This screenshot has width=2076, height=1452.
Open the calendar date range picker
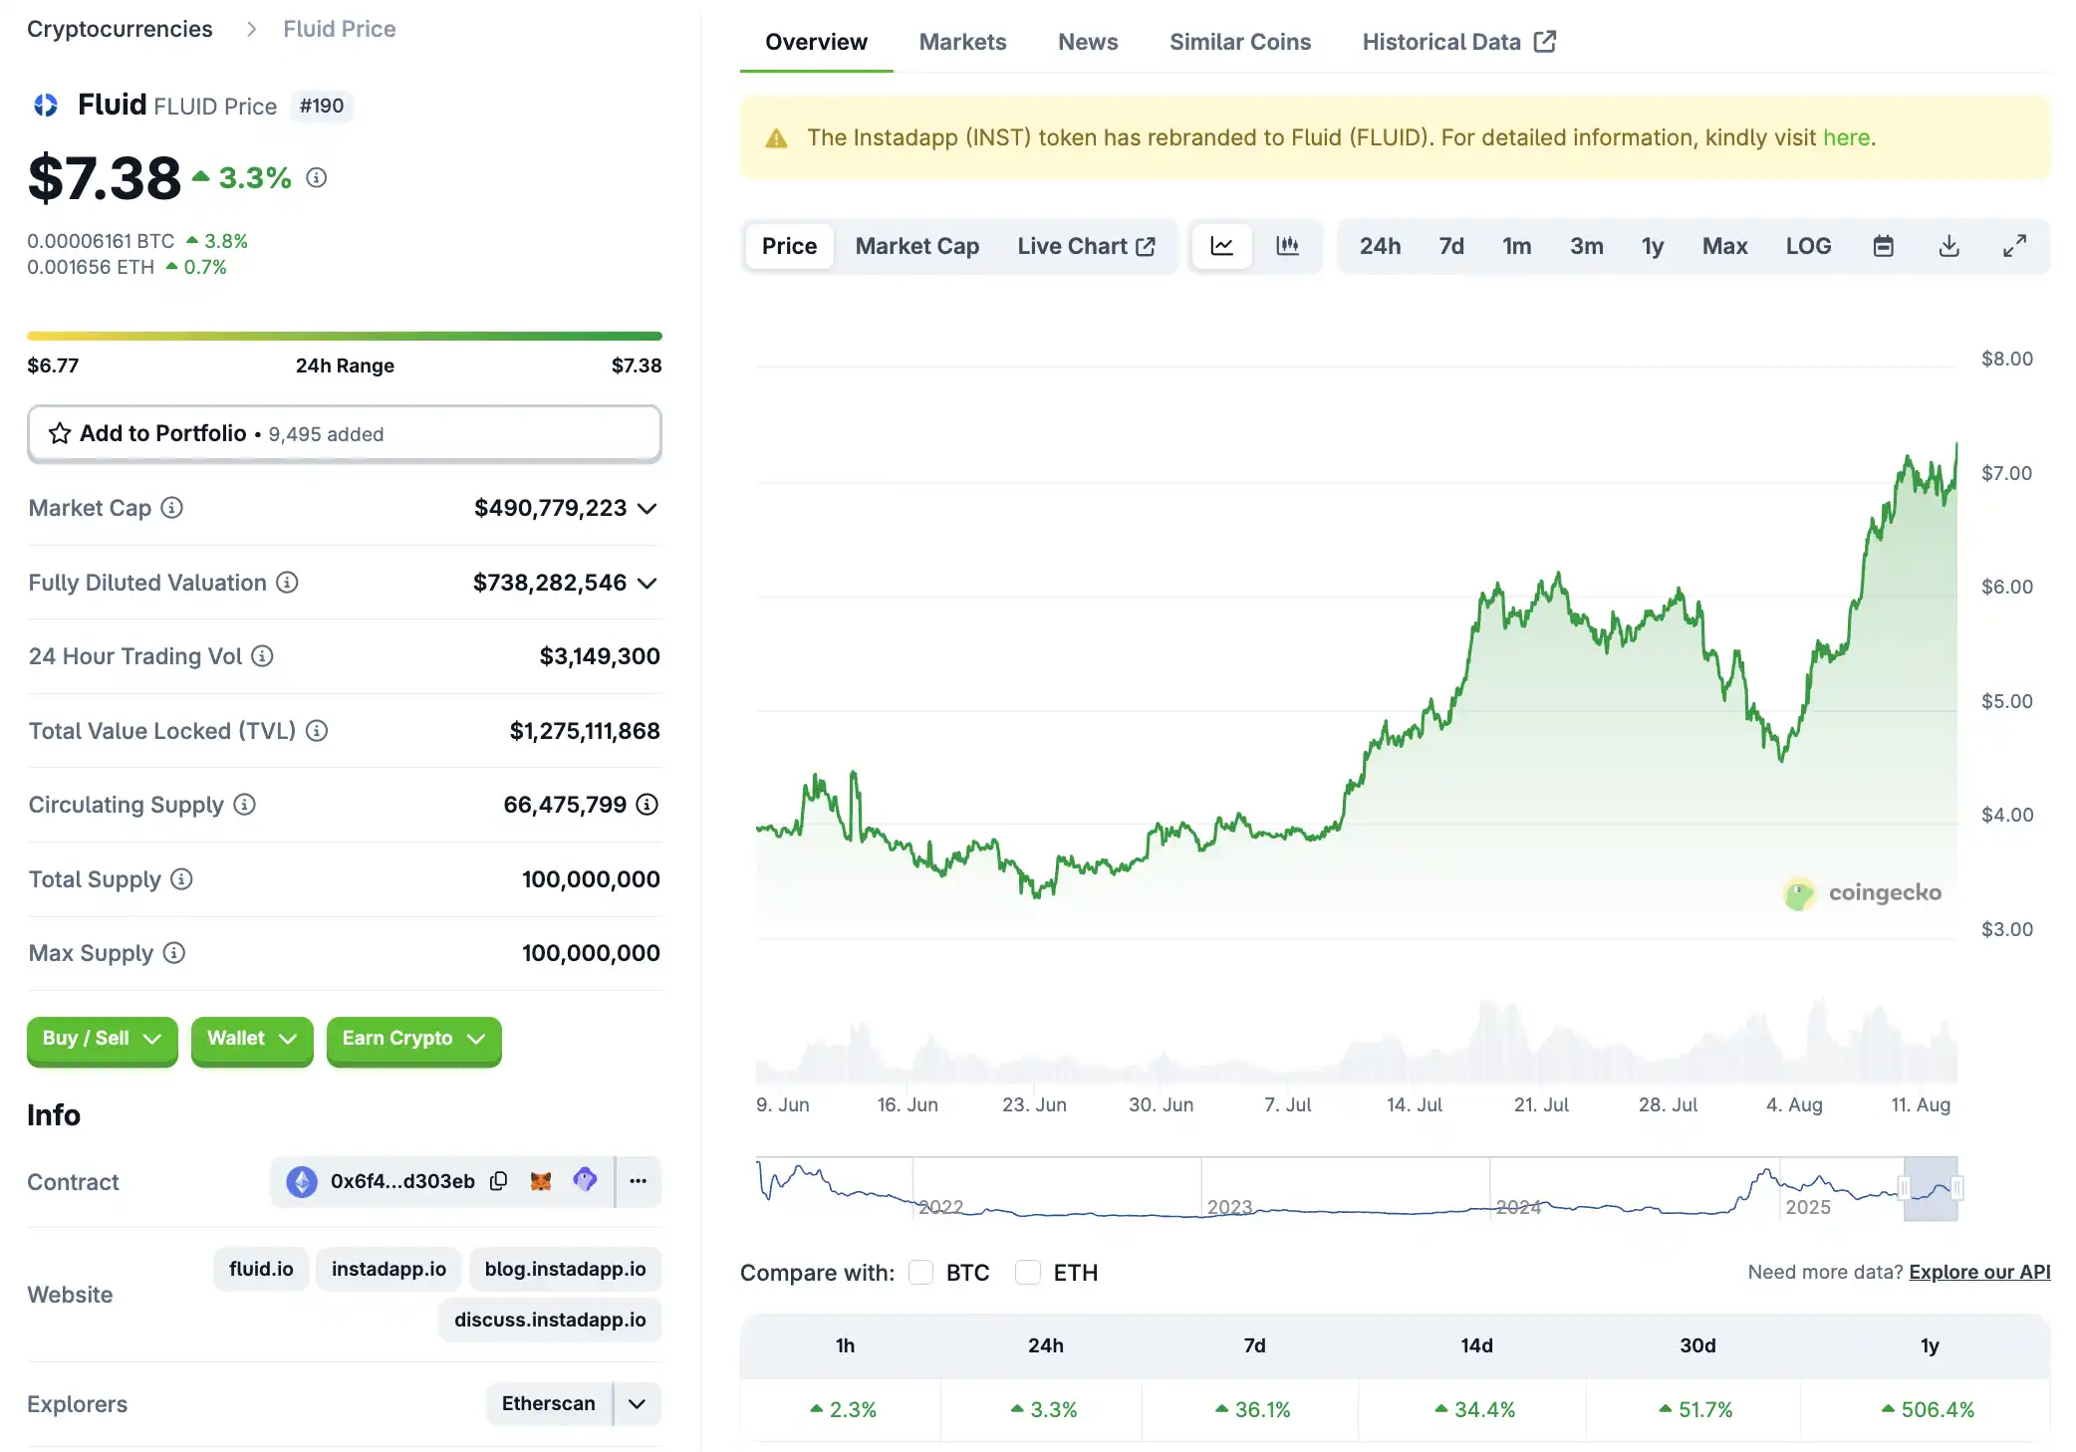pyautogui.click(x=1883, y=246)
